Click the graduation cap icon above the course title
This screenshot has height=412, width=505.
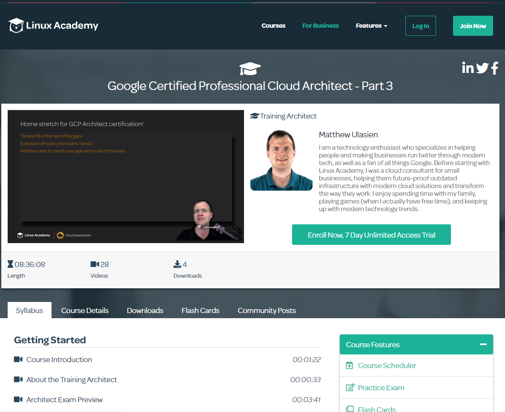[x=250, y=68]
